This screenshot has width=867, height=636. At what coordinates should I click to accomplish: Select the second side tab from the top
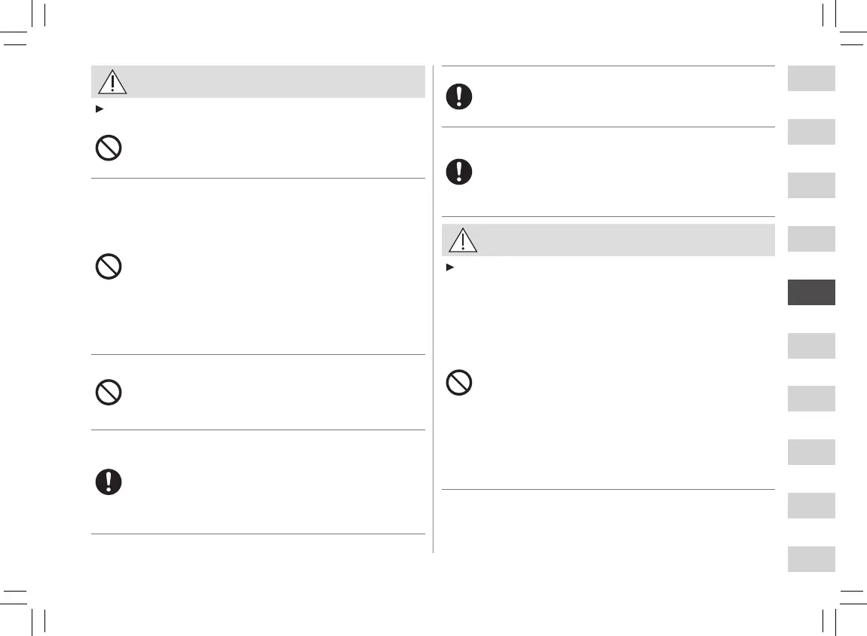point(811,132)
